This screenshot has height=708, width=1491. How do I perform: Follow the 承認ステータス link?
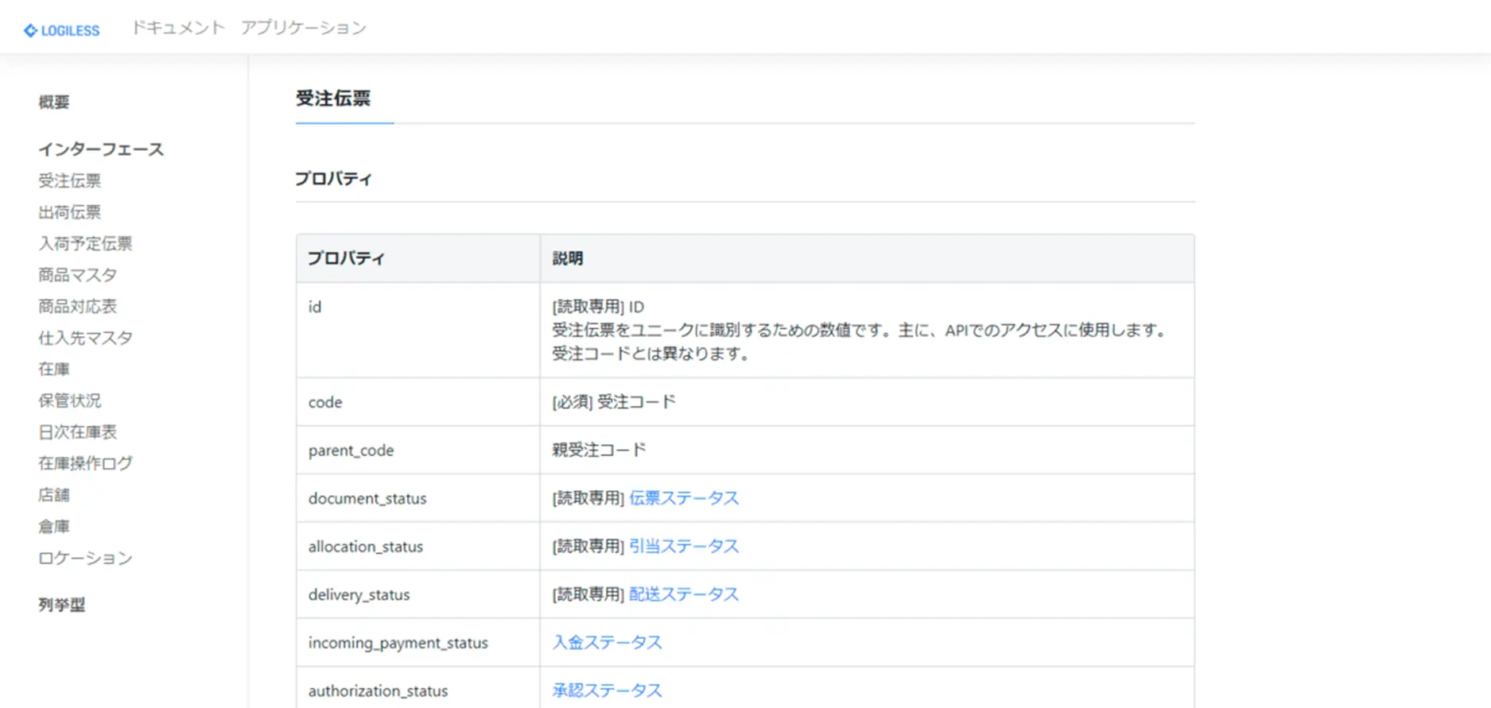[x=607, y=691]
